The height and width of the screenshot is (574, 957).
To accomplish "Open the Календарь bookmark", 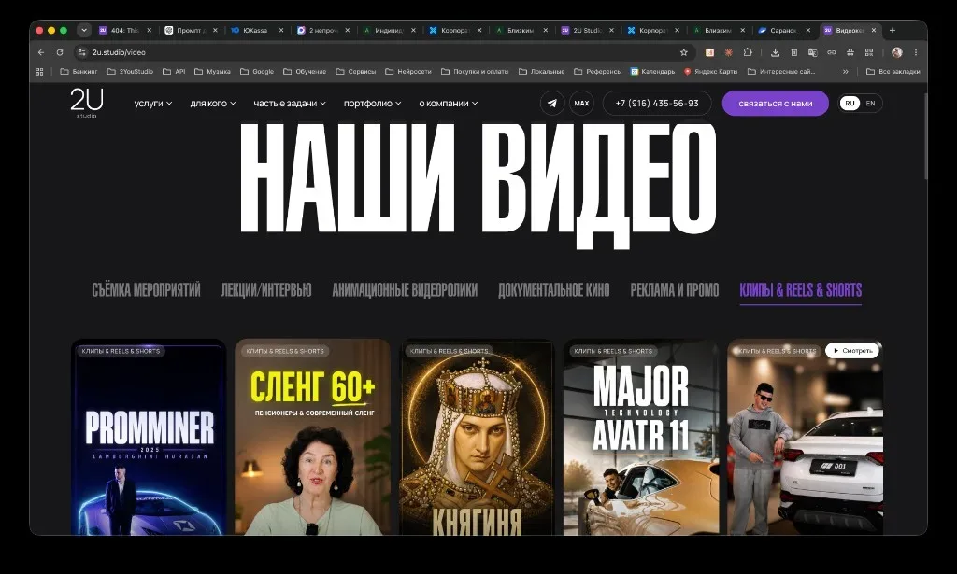I will point(652,71).
